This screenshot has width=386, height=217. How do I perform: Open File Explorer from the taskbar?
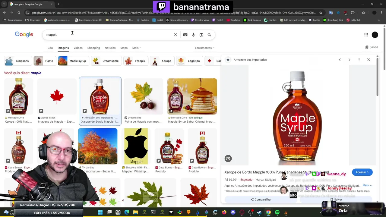[136, 212]
